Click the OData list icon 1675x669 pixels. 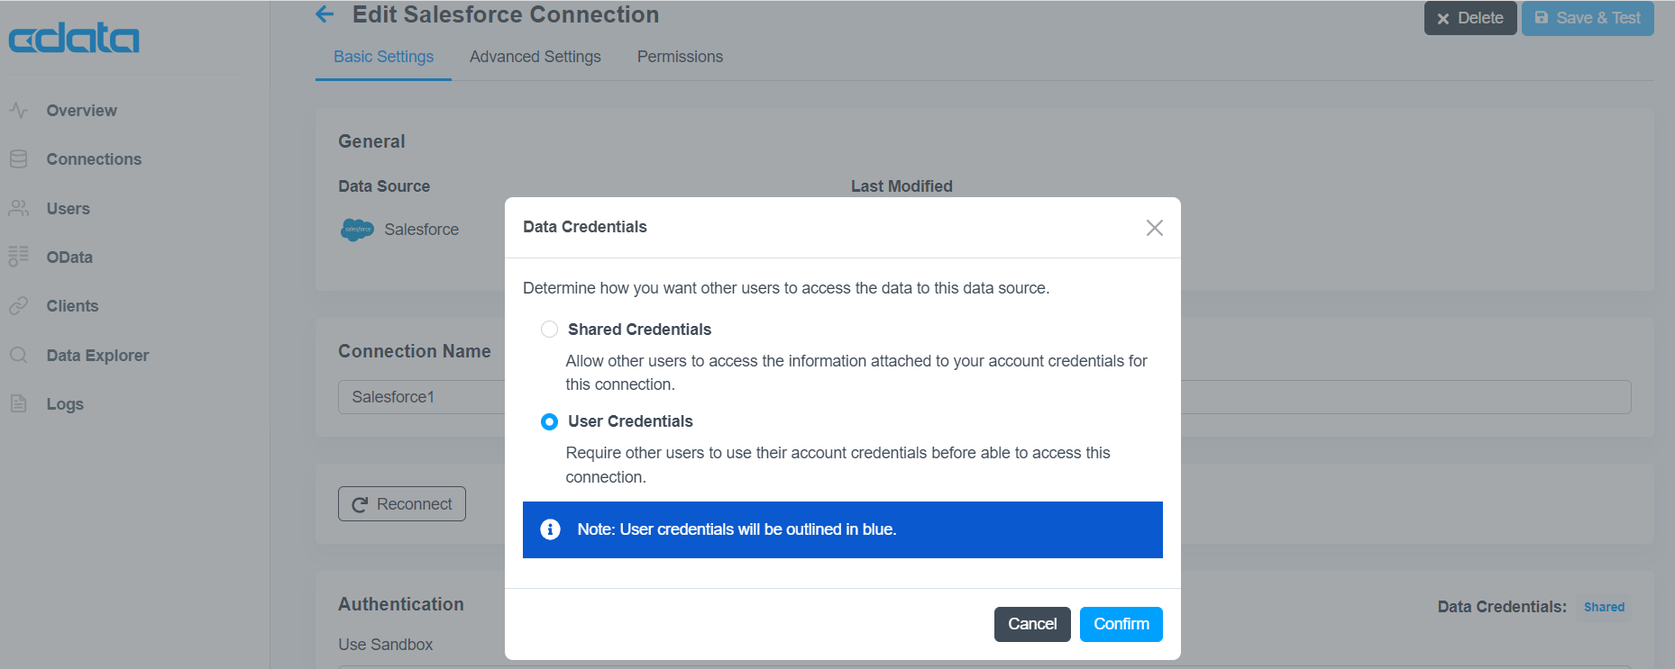(x=19, y=257)
